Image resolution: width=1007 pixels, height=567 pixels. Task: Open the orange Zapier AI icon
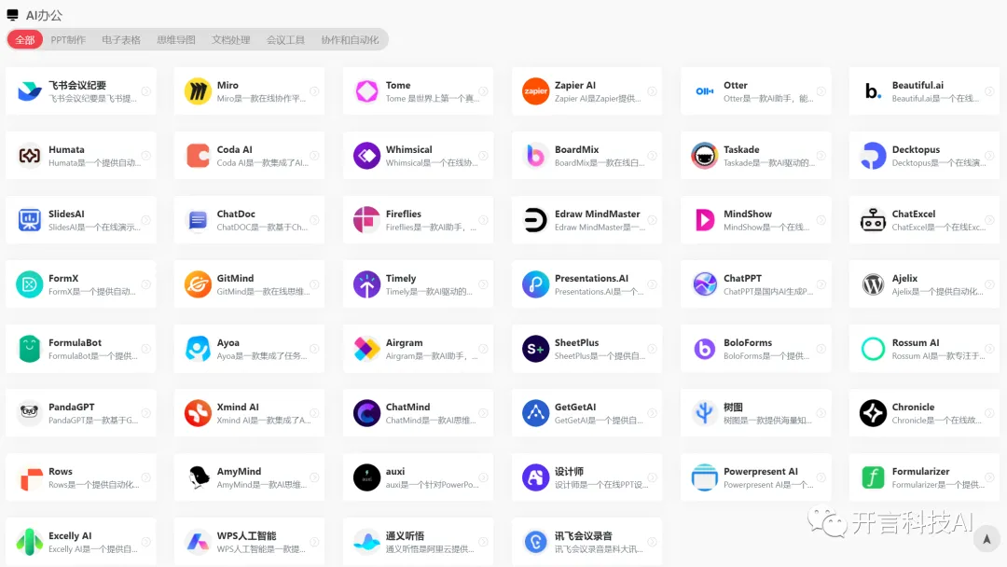coord(535,91)
